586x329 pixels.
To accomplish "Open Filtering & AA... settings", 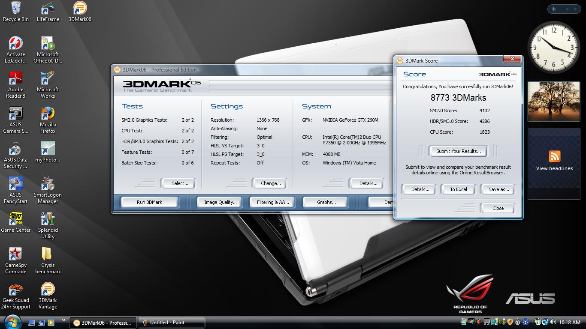I will tap(273, 202).
